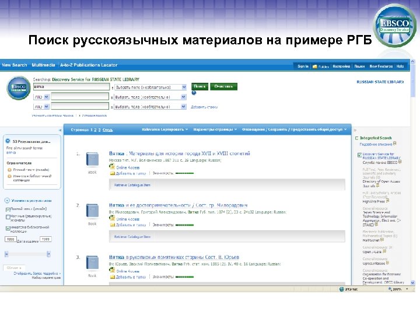Click the search box containing 'вятка'
Image resolution: width=420 pixels, height=315 pixels.
[x=71, y=87]
